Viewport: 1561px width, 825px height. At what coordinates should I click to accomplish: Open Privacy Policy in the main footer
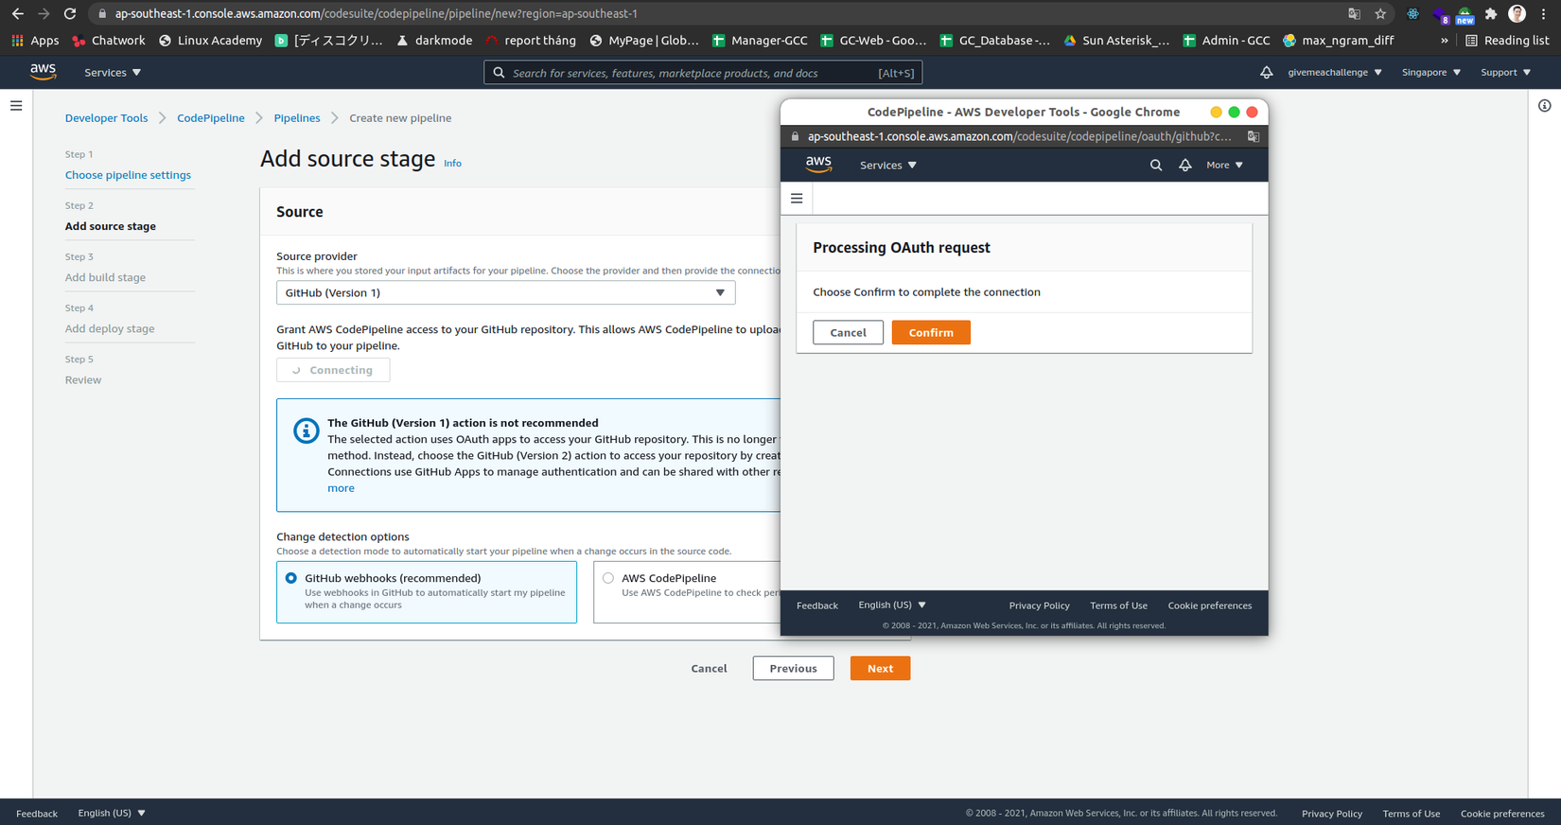[1332, 814]
